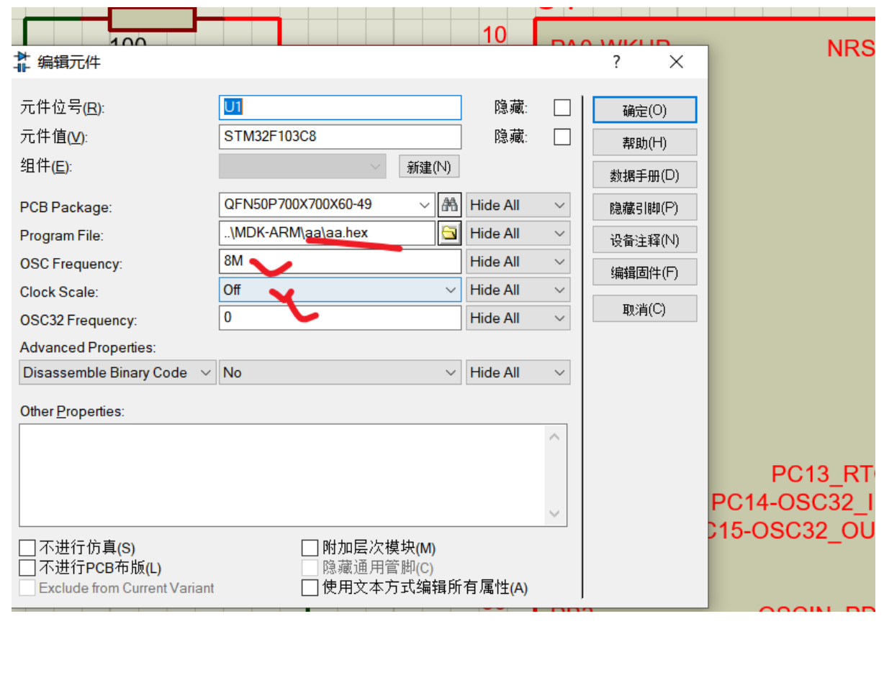
Task: Click 取消(C) cancel button
Action: (644, 309)
